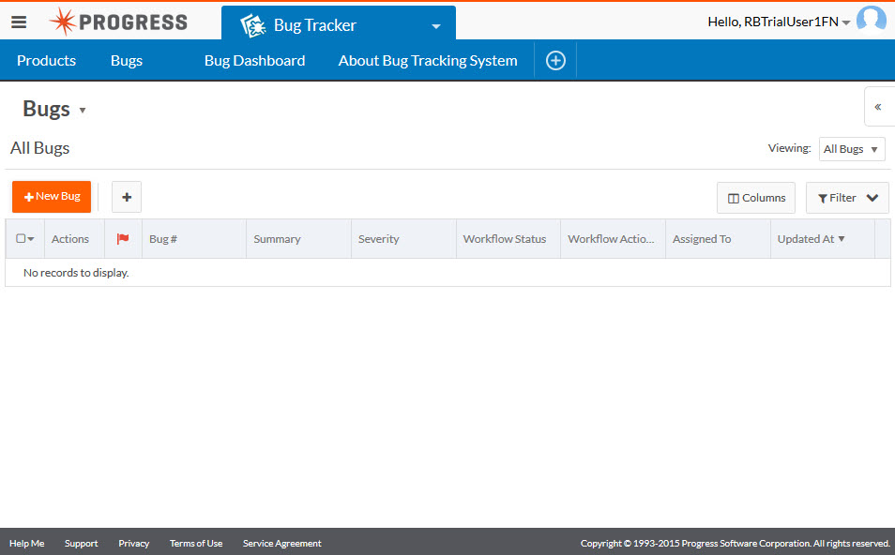Click the Bug Tracker app icon
This screenshot has height=555, width=895.
point(252,25)
